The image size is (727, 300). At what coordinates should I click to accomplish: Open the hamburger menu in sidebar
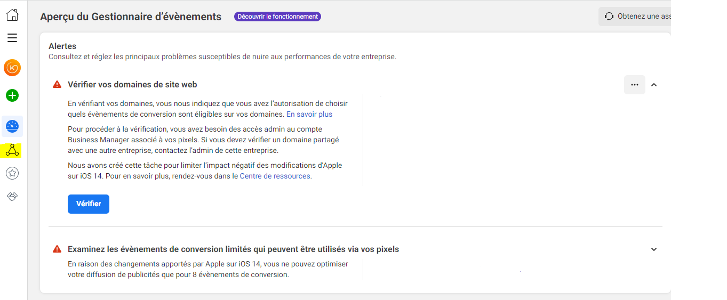pyautogui.click(x=12, y=38)
